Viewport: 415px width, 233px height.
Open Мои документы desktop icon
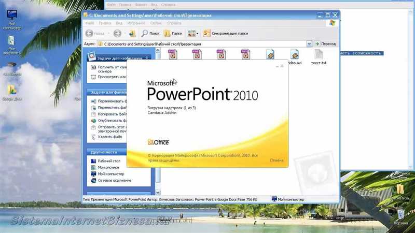[x=11, y=45]
